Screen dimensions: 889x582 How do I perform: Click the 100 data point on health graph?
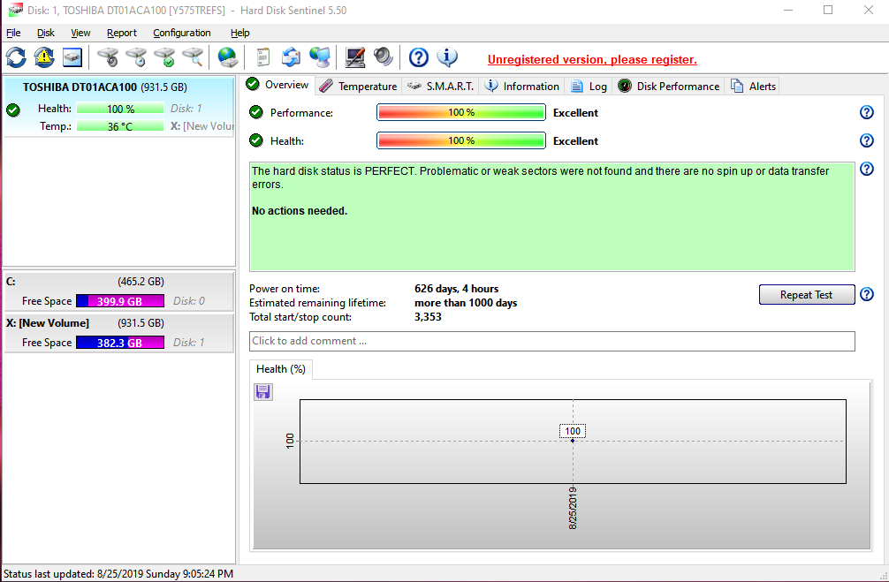click(573, 441)
